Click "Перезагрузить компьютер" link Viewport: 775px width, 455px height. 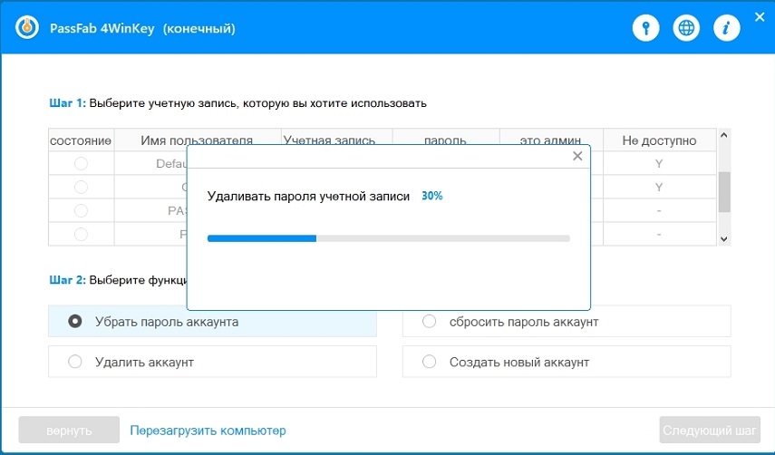tap(208, 431)
